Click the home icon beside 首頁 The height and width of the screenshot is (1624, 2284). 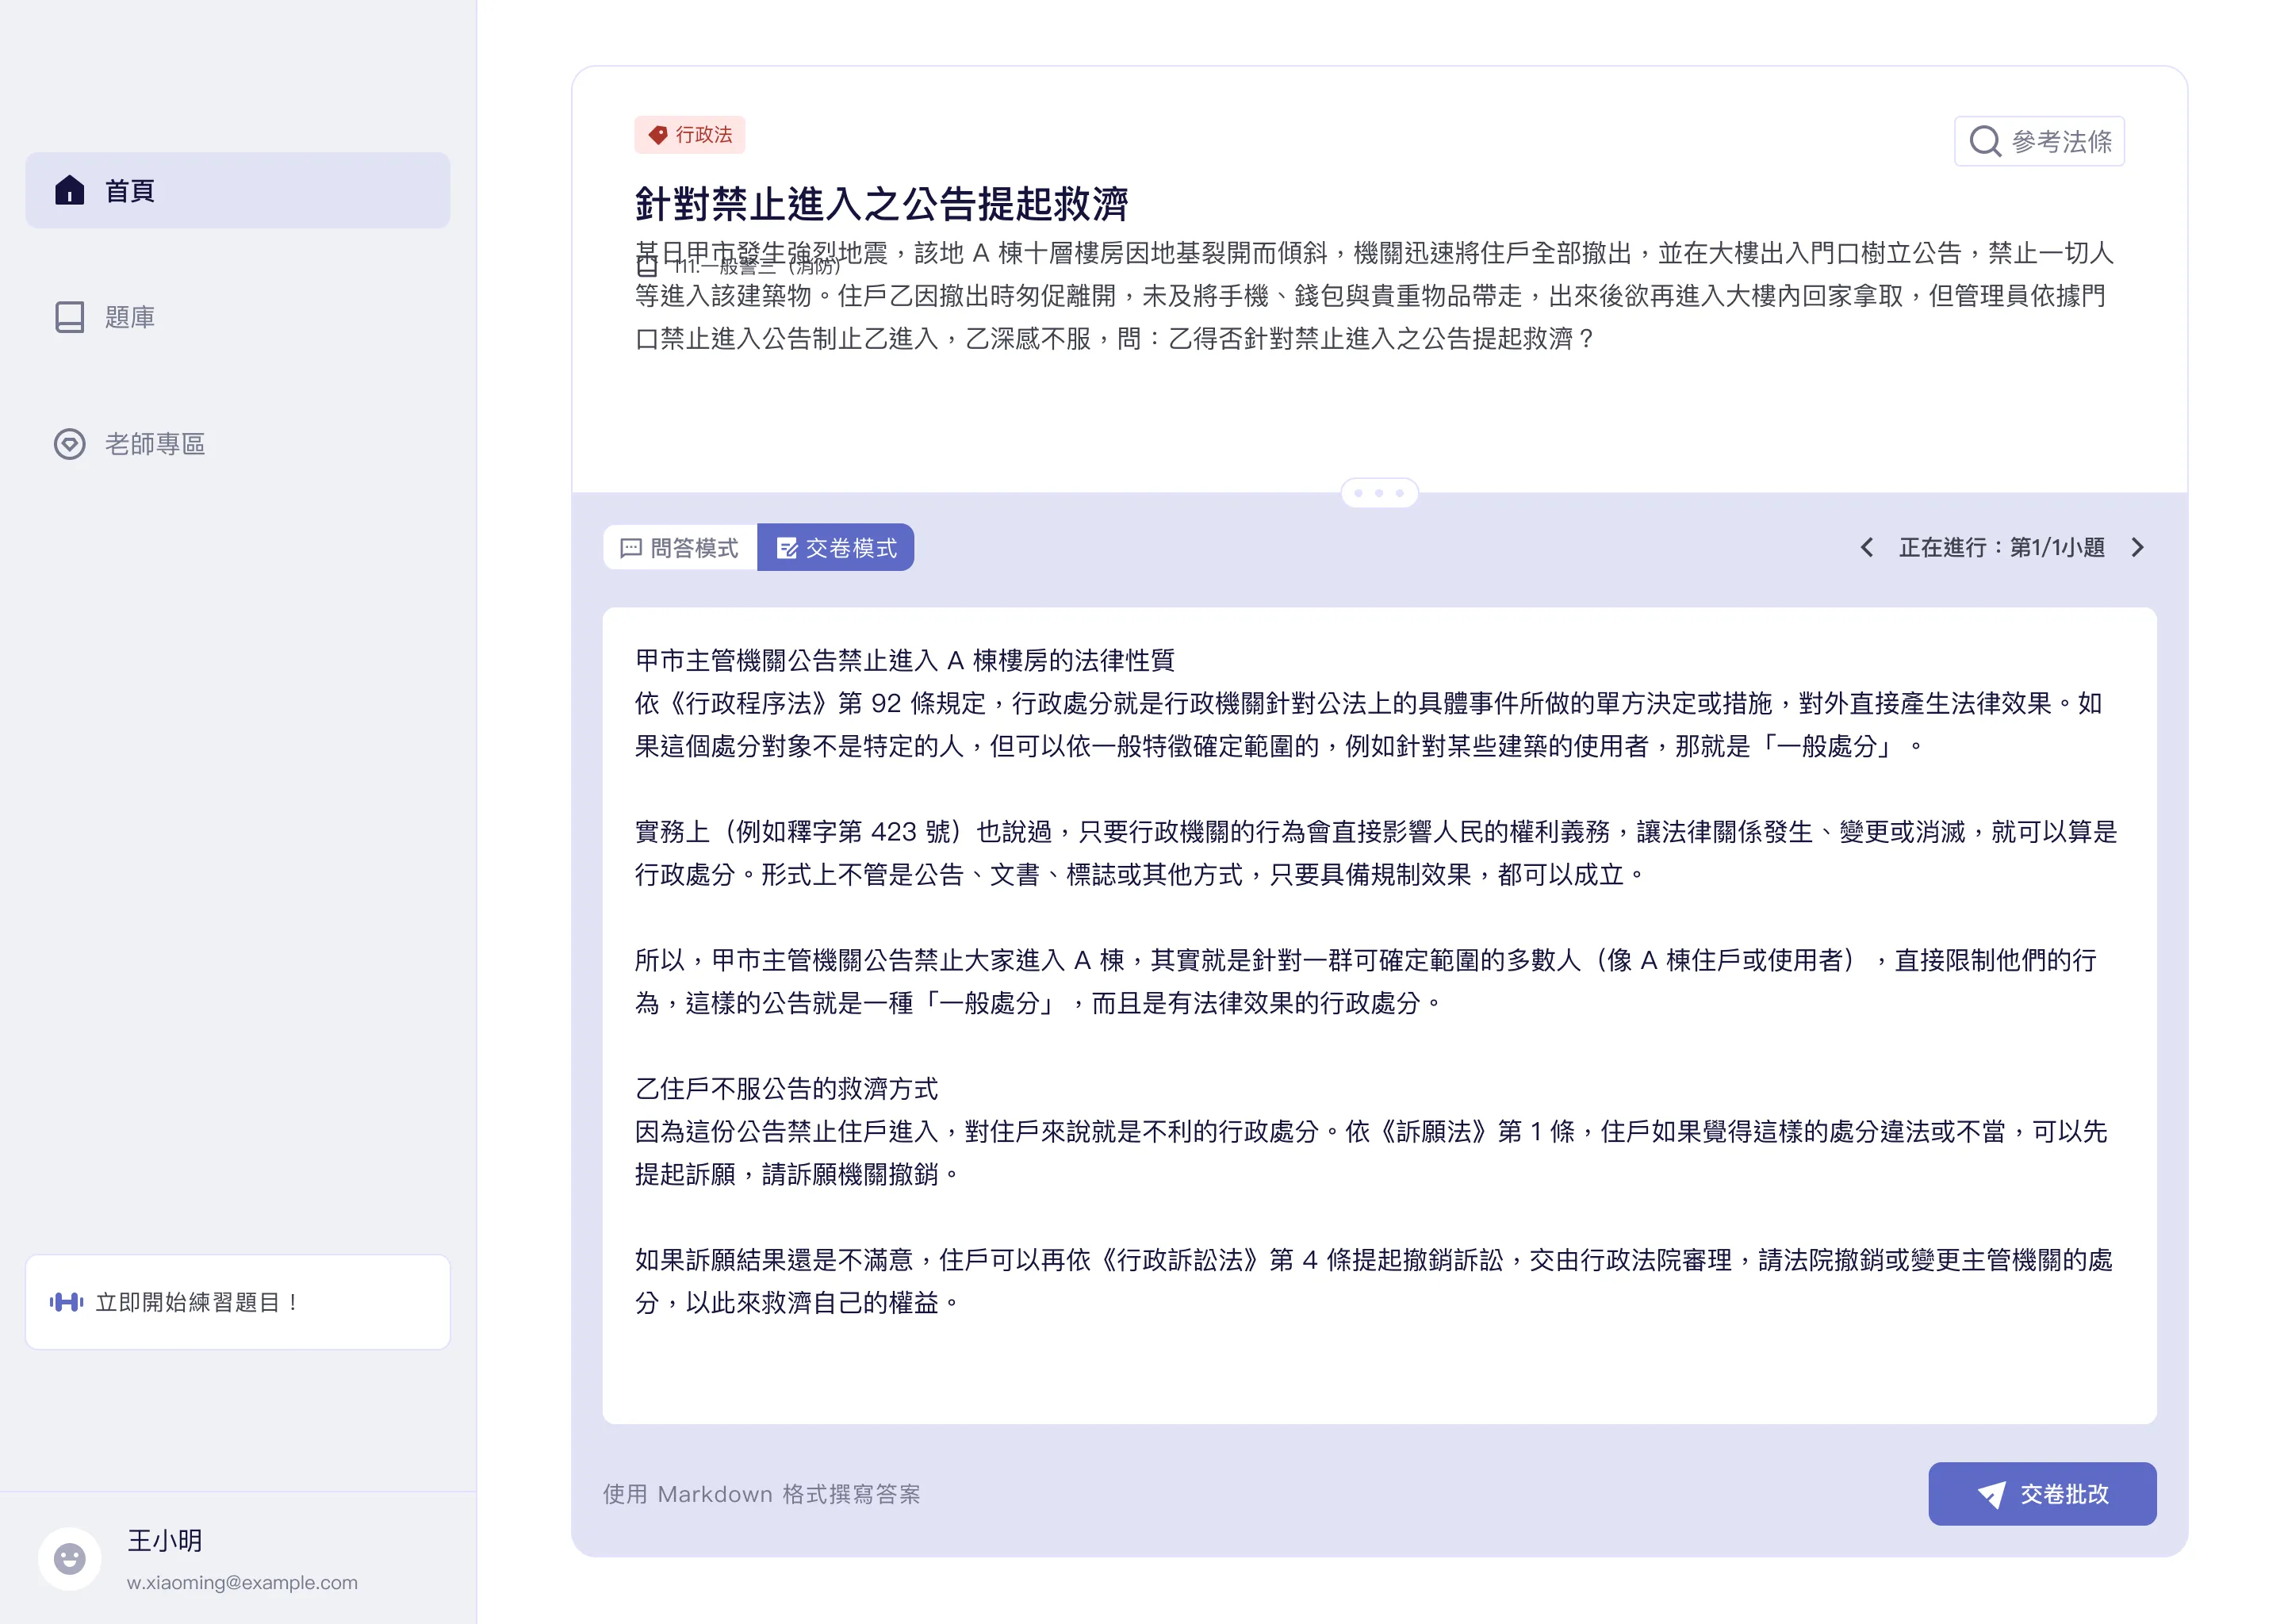pos(69,189)
